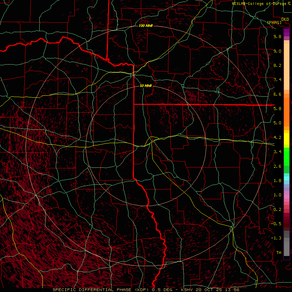Screen dimensions: 292x292
Task: Click the 50 NMI range ring label
Action: coord(146,86)
